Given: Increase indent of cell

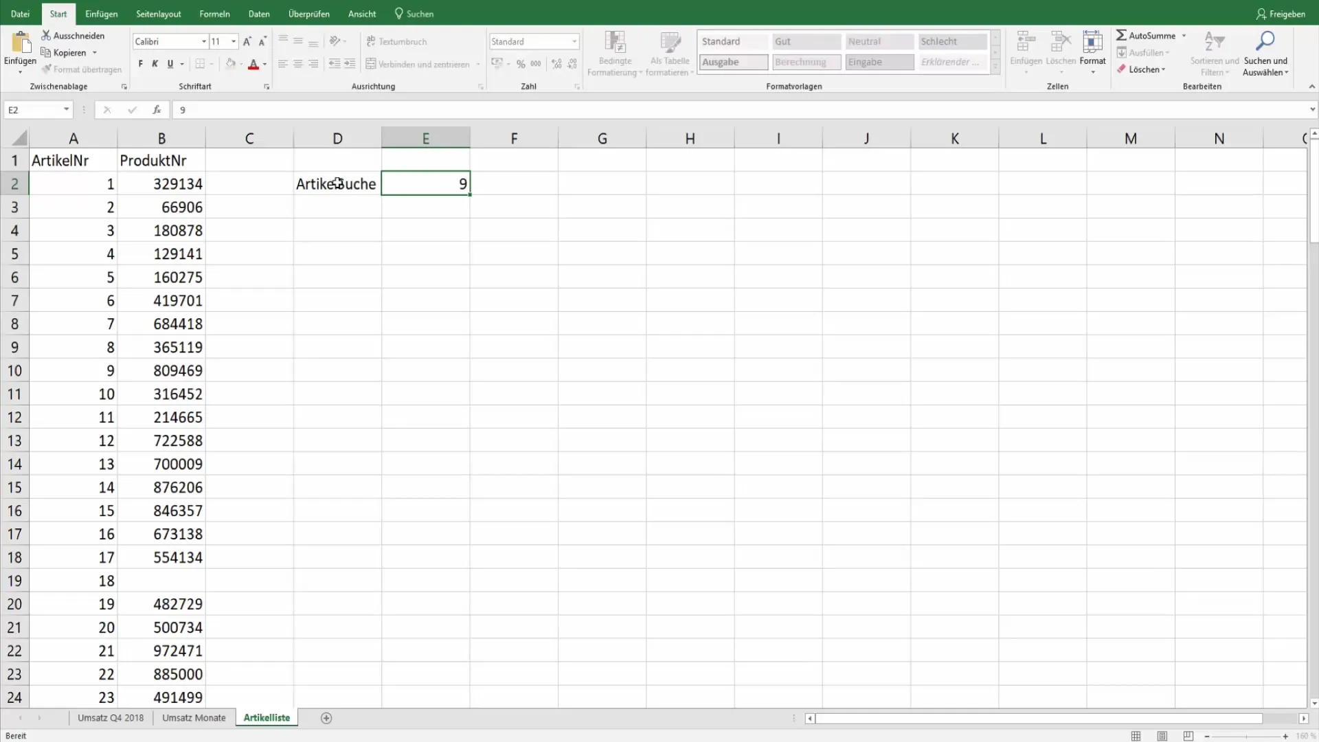Looking at the screenshot, I should [x=350, y=64].
